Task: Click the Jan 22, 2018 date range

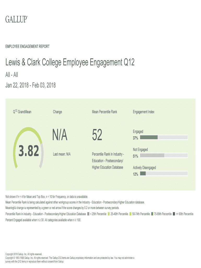Action: 31,85
